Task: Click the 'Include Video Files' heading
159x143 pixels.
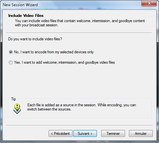Action: (x=26, y=16)
